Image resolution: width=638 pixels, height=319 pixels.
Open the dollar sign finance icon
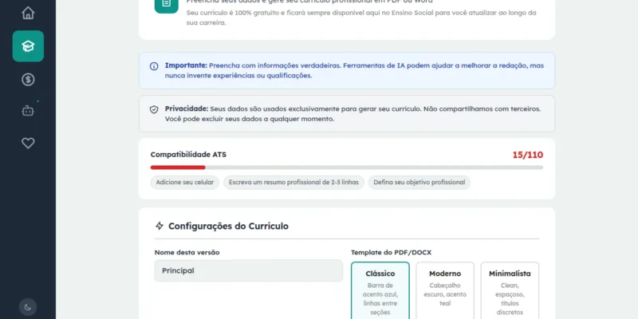point(28,79)
